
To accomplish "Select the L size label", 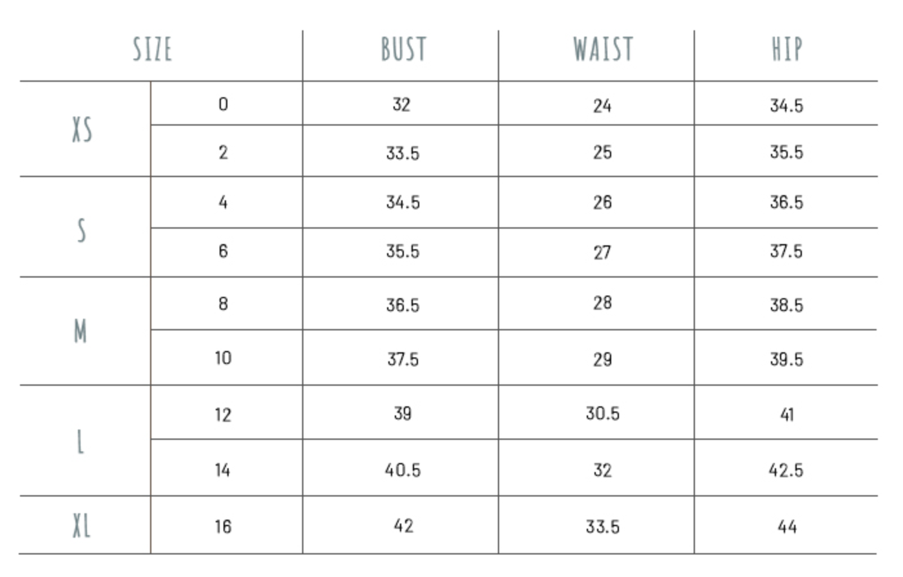I will [x=80, y=442].
